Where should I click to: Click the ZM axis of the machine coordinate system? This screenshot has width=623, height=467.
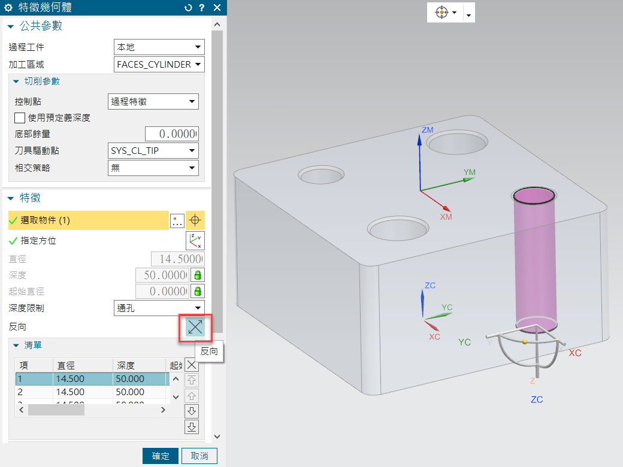coord(419,163)
